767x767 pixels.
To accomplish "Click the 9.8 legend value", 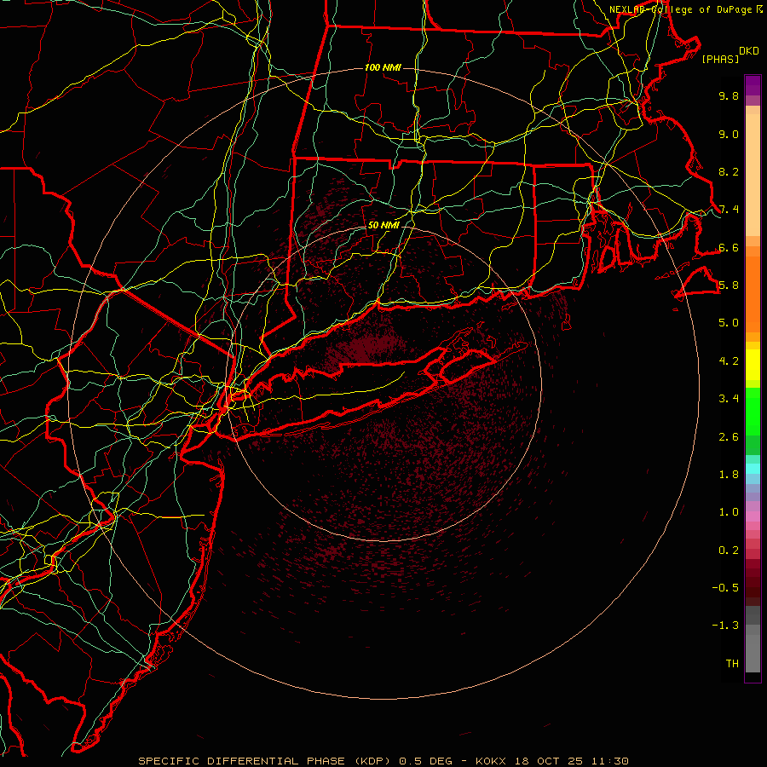I will pos(729,95).
